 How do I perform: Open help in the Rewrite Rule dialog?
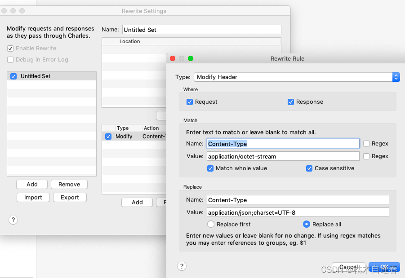point(182,266)
